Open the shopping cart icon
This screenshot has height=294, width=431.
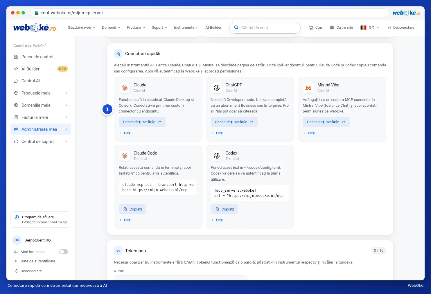point(311,28)
